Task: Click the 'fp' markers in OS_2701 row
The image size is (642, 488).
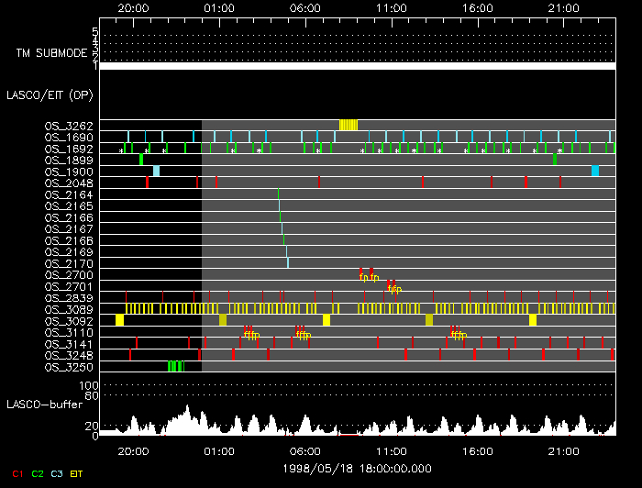Action: pyautogui.click(x=393, y=286)
